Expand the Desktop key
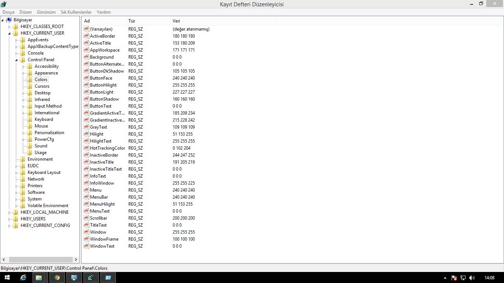Image resolution: width=504 pixels, height=283 pixels. pos(24,93)
